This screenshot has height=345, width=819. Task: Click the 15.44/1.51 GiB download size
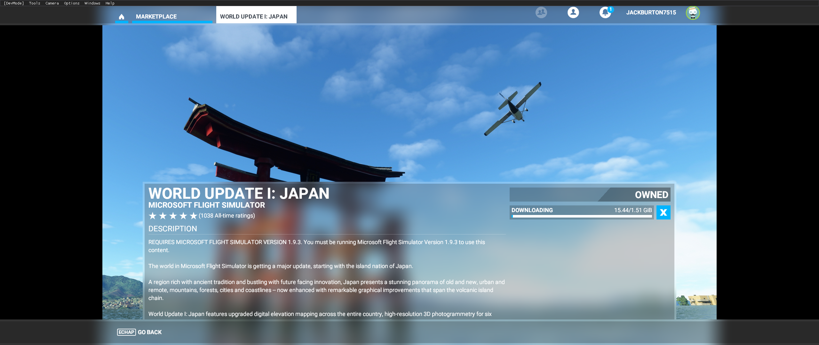point(633,210)
